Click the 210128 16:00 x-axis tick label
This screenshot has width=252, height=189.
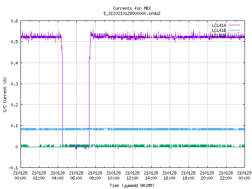coord(170,176)
